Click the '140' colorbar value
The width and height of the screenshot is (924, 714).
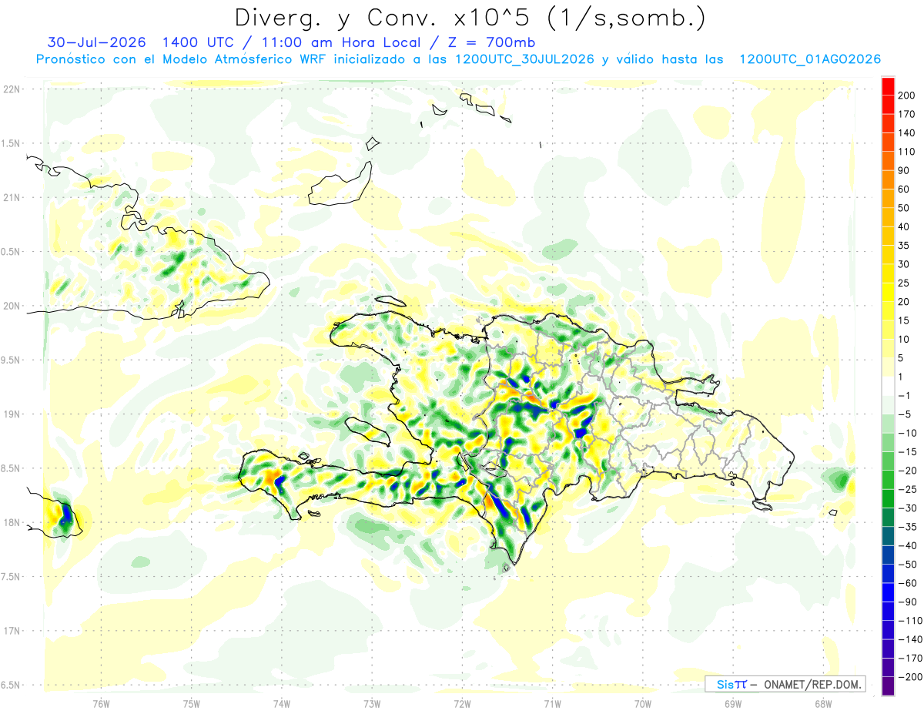(907, 132)
